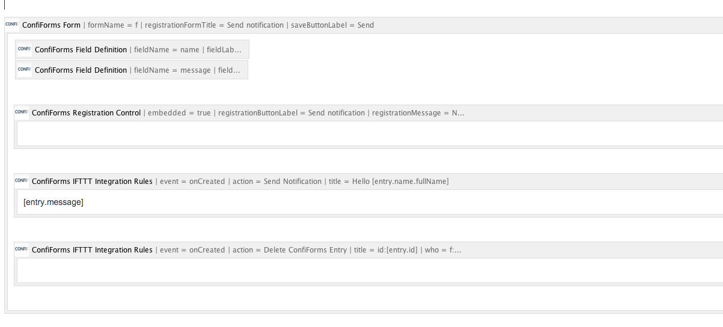Select the name Field Definition macro
The image size is (723, 327).
pos(132,49)
